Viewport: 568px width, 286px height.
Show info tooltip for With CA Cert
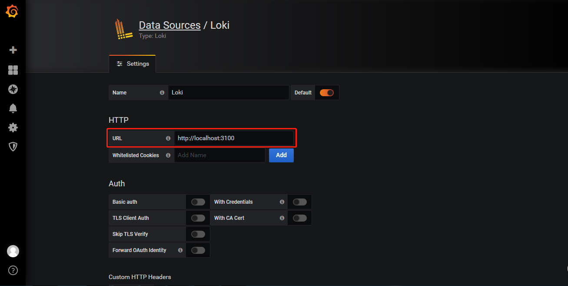282,218
